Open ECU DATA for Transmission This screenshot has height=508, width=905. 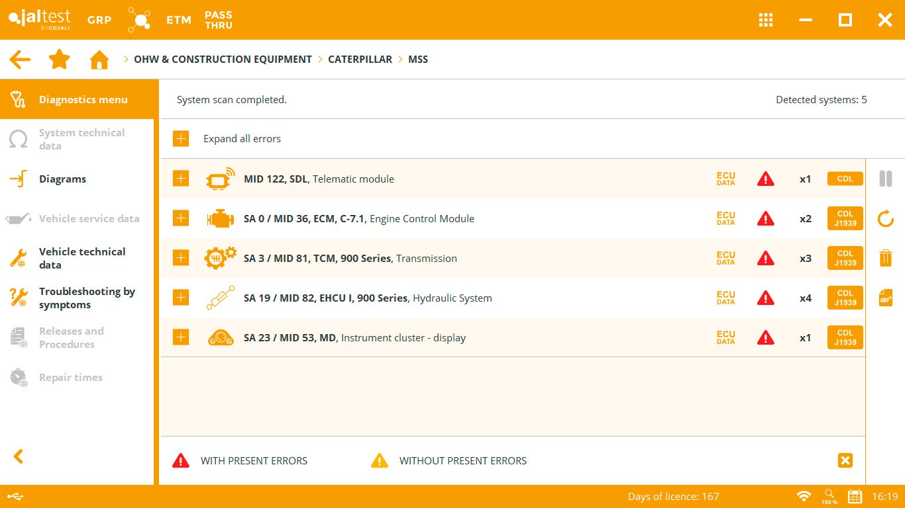coord(725,258)
